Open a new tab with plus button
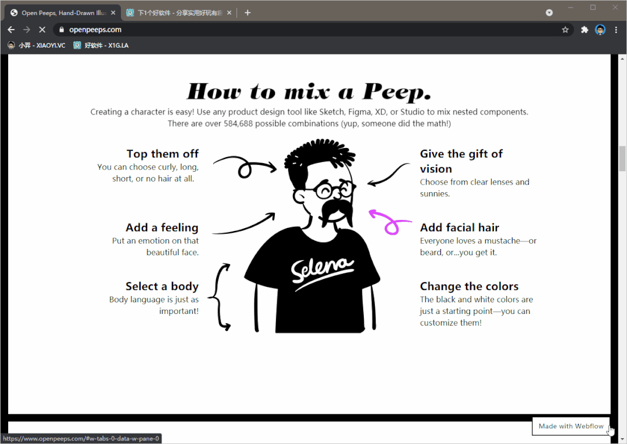 (248, 13)
